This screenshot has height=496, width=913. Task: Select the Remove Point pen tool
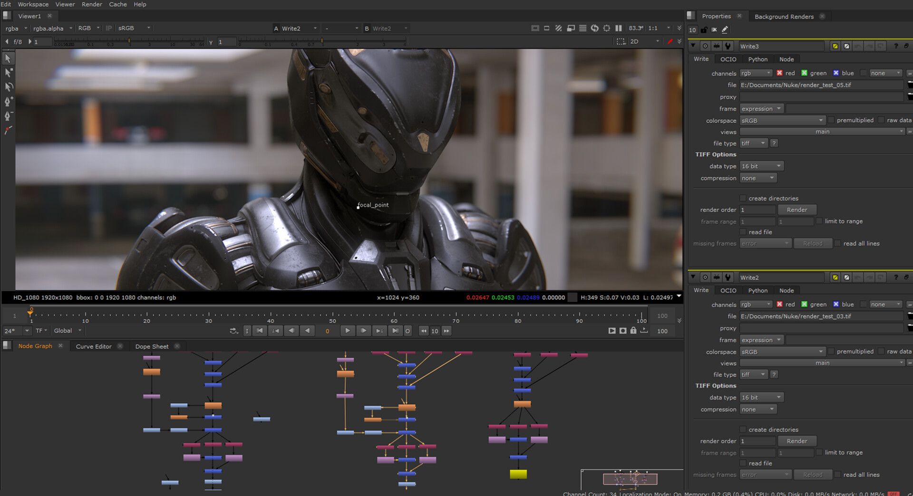click(8, 116)
